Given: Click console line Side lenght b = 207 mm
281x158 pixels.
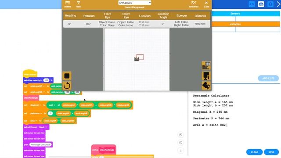Looking at the screenshot, I should [213, 105].
